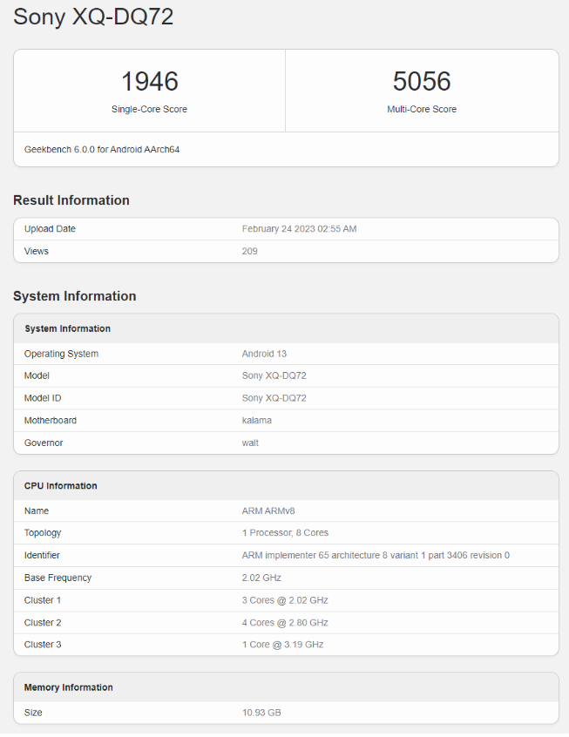
Task: Click the Sony XQ-DQ72 page title
Action: pos(93,17)
